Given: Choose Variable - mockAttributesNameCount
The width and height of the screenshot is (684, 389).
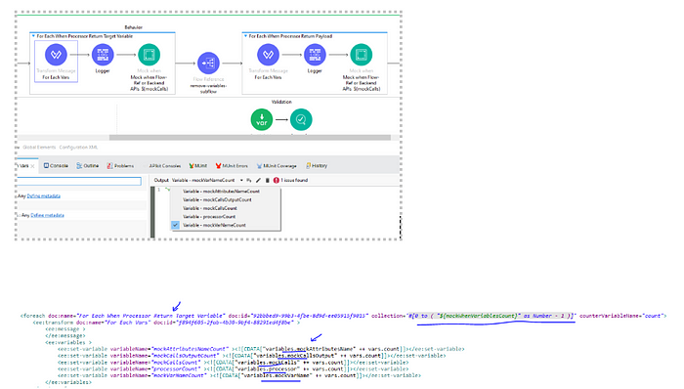Looking at the screenshot, I should (x=221, y=192).
